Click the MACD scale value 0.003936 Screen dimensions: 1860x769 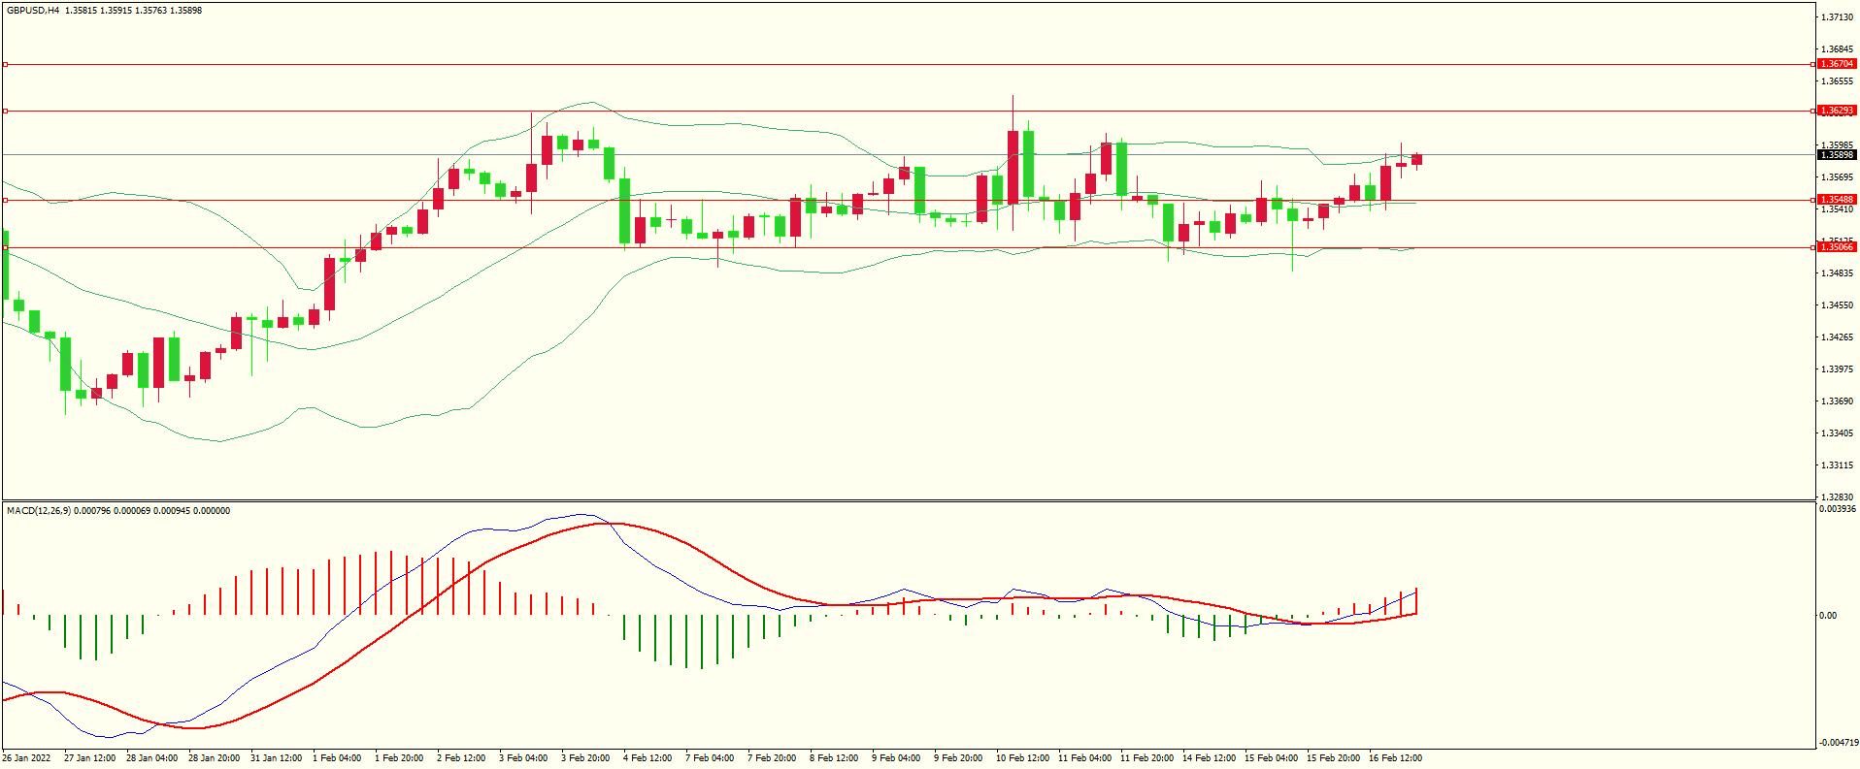1838,509
